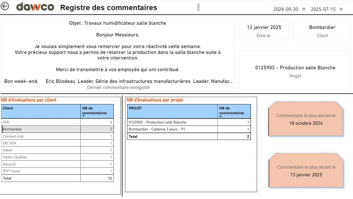The width and height of the screenshot is (353, 199).
Task: Select the RTA client row
Action: [57, 122]
